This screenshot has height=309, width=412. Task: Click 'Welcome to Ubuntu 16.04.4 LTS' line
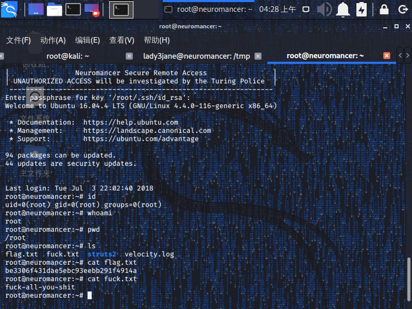point(141,106)
